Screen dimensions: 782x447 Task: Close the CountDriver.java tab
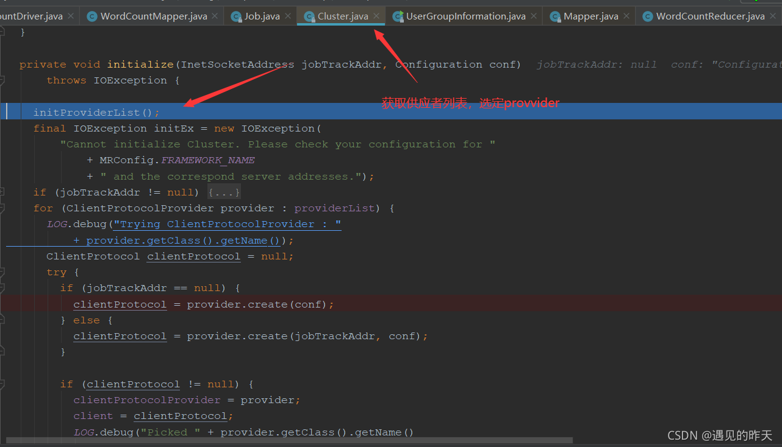pyautogui.click(x=71, y=16)
